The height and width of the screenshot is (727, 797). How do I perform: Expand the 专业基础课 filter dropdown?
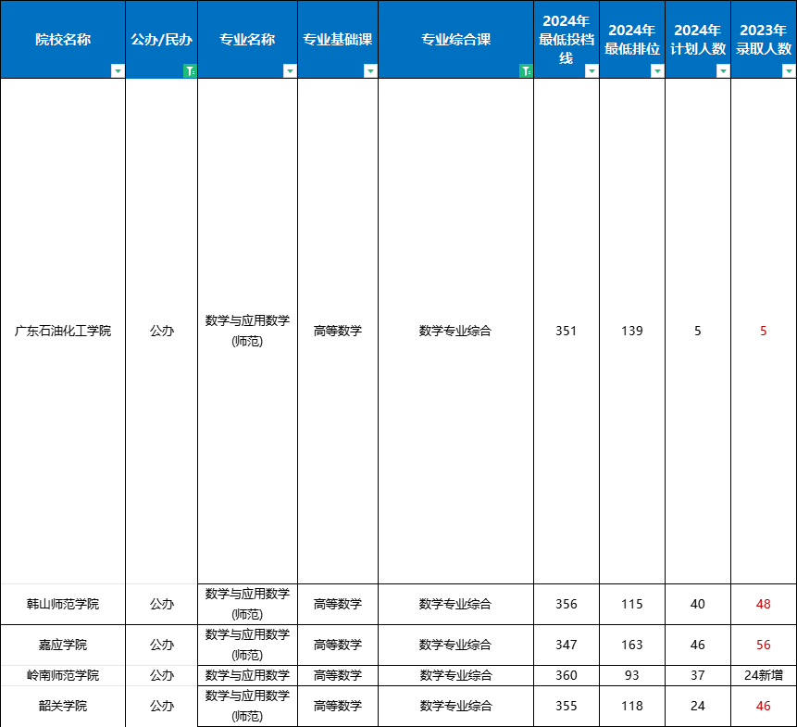pyautogui.click(x=370, y=71)
